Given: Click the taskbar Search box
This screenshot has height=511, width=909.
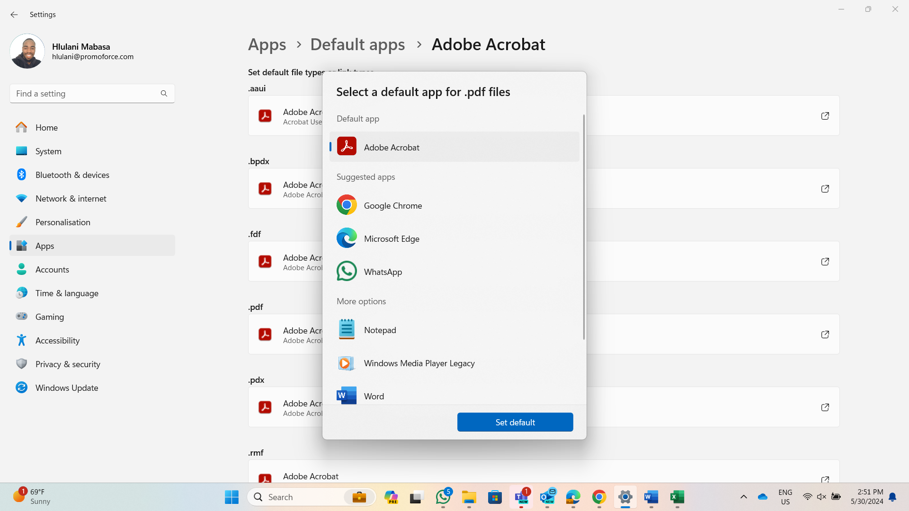Looking at the screenshot, I should [x=312, y=497].
